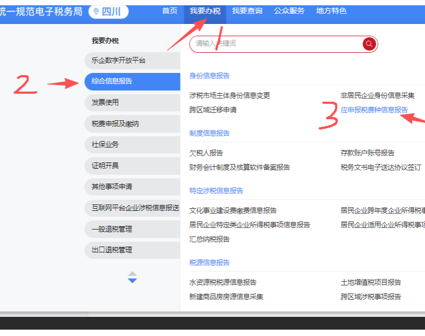
Task: Open 公众服务 in the top navigation
Action: click(x=289, y=11)
